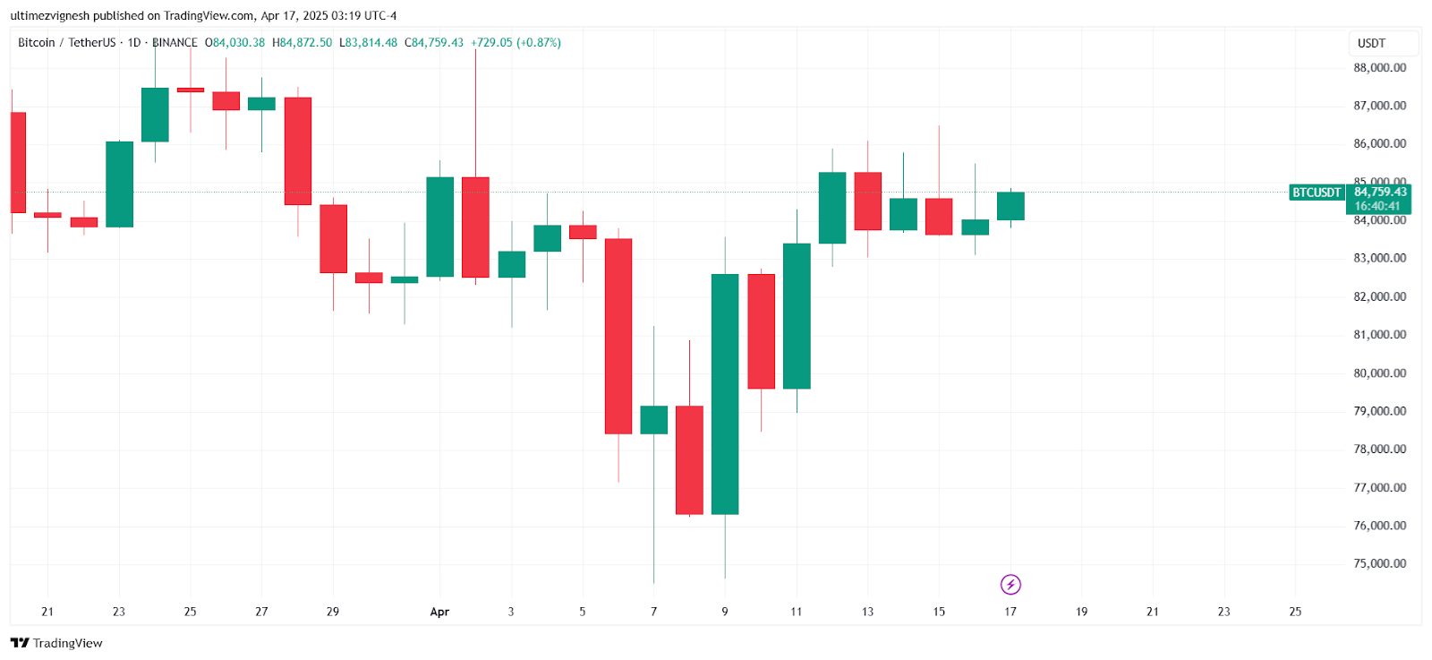Open the USDT currency selector
Screen dimensions: 1432x660
point(1383,43)
